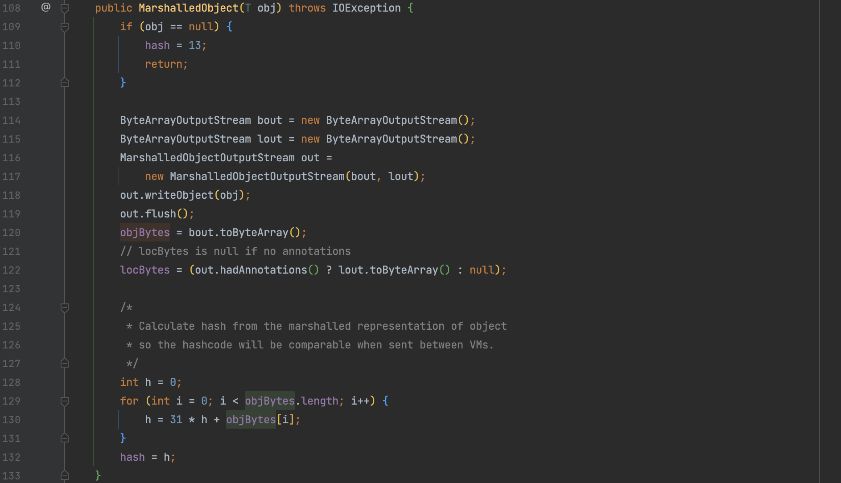
Task: Click the comment 'locBytes is null if no annotations'
Action: click(235, 251)
